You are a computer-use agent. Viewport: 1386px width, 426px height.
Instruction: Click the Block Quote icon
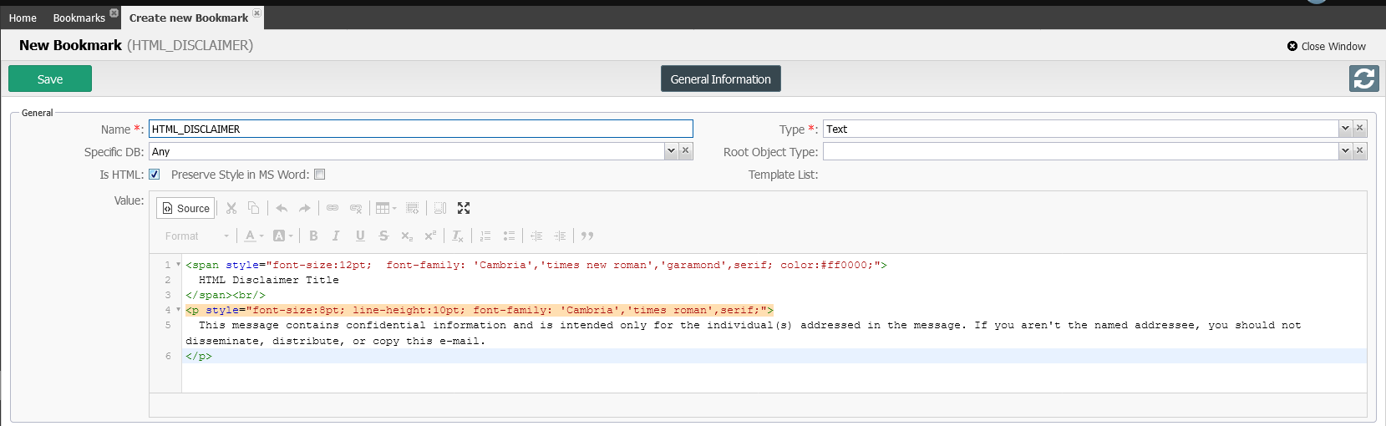pos(587,236)
